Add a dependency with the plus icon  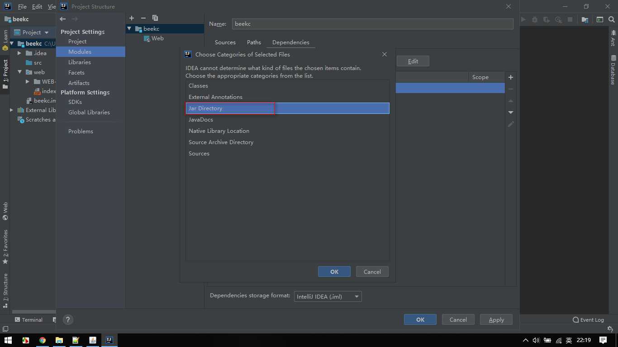point(511,77)
